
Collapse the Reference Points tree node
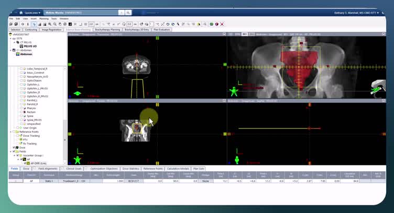tap(11, 132)
